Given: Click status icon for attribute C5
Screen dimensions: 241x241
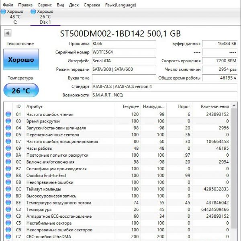Looking at the screenshot, I should (8, 223).
